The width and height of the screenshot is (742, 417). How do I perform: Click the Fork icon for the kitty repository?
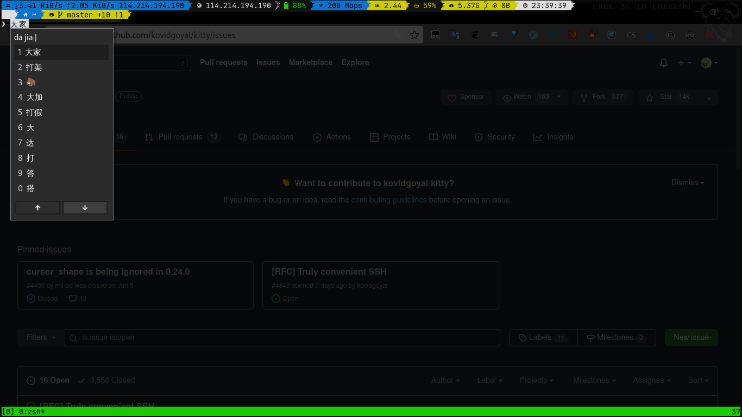click(583, 97)
